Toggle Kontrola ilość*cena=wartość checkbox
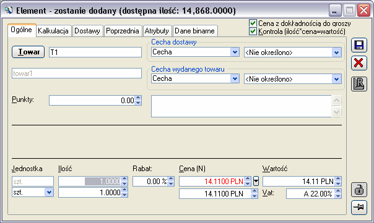Viewport: 374px width, 223px height. pyautogui.click(x=253, y=31)
